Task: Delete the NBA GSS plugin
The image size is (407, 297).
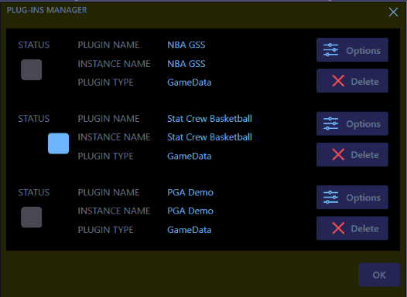Action: coord(352,81)
